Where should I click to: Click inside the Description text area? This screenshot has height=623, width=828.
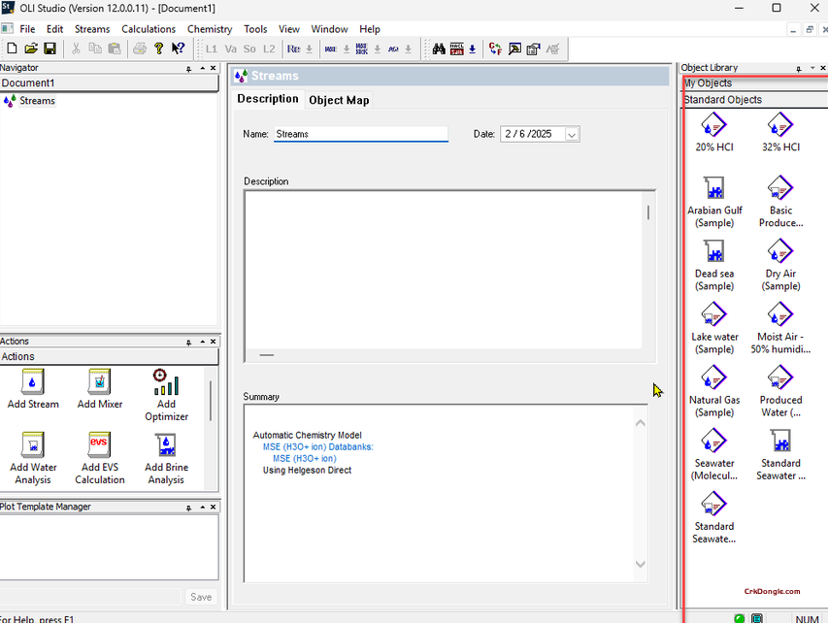coord(443,269)
